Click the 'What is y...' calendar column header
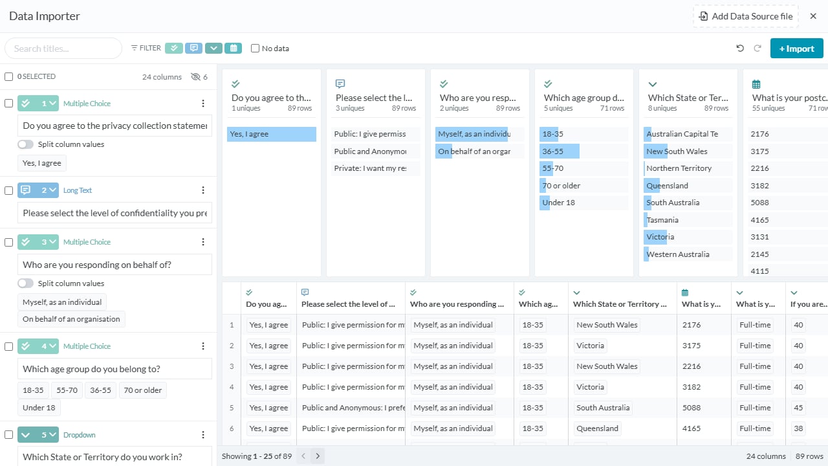Image resolution: width=828 pixels, height=466 pixels. pyautogui.click(x=704, y=298)
